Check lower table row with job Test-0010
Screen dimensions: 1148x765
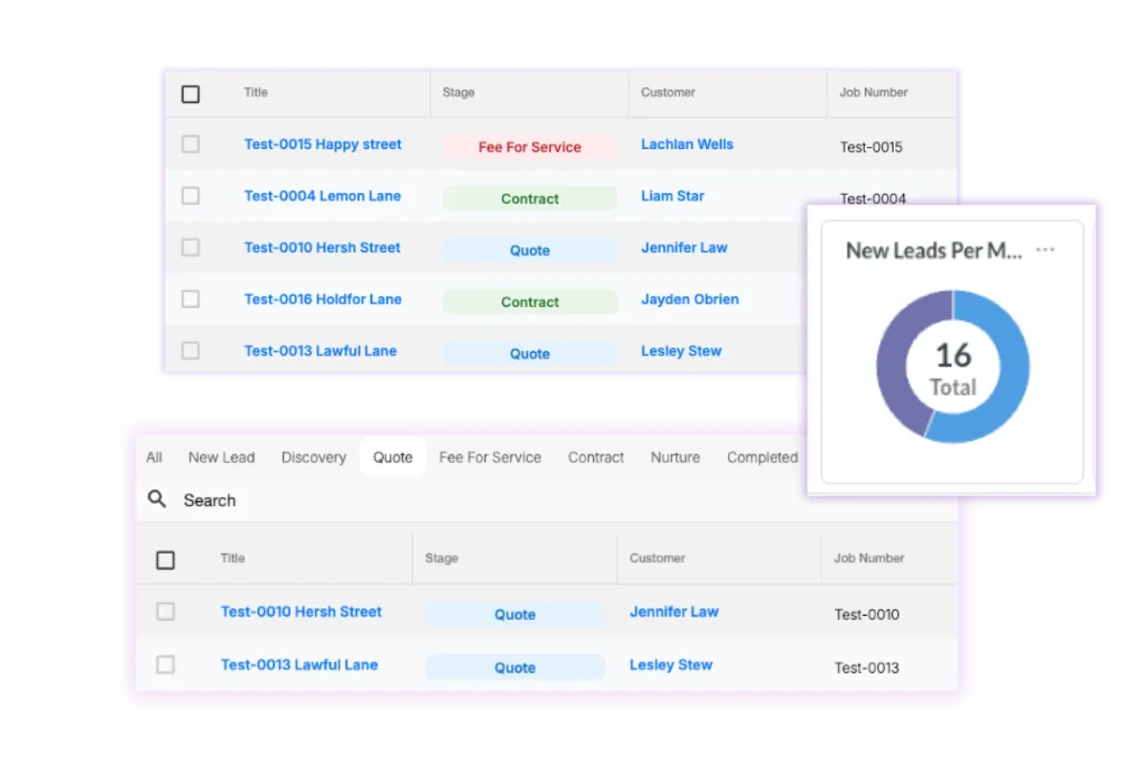(x=166, y=612)
